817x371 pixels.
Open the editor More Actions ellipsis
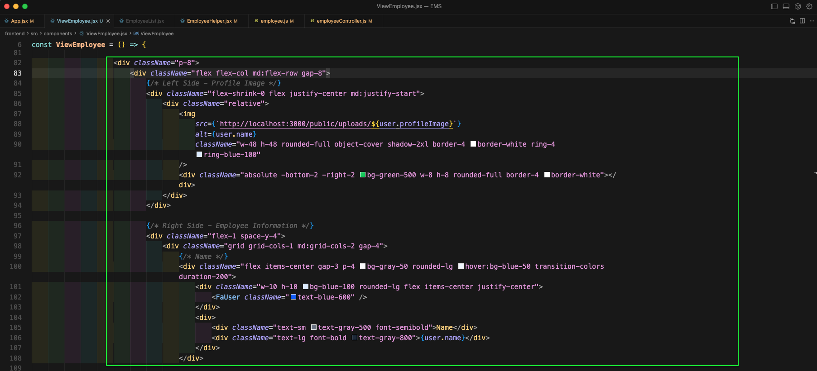pos(812,21)
